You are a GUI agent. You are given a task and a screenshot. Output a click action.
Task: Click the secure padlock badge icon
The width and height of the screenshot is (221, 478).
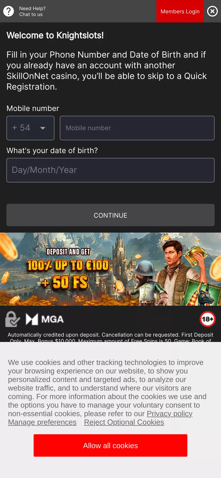13,319
